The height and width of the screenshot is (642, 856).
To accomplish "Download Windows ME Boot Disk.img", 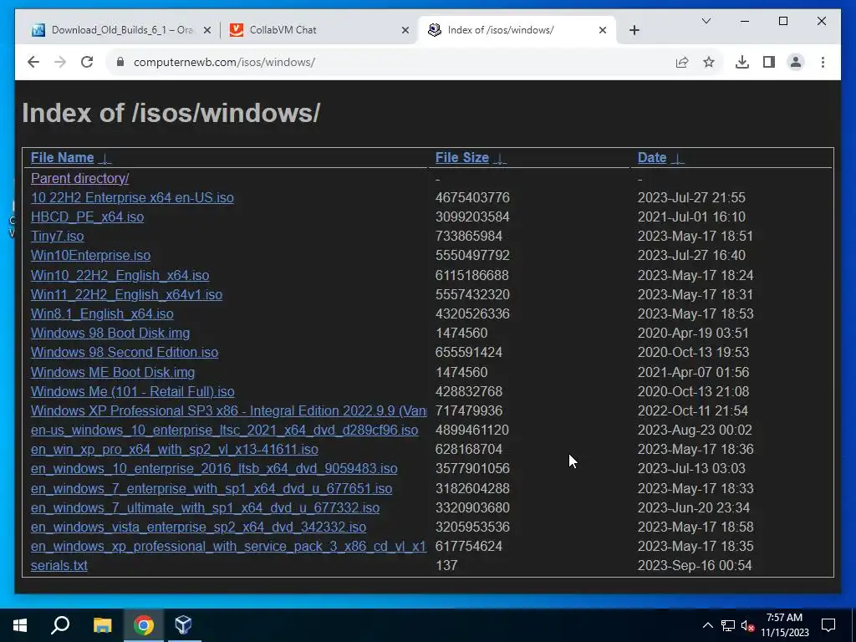I will click(113, 372).
